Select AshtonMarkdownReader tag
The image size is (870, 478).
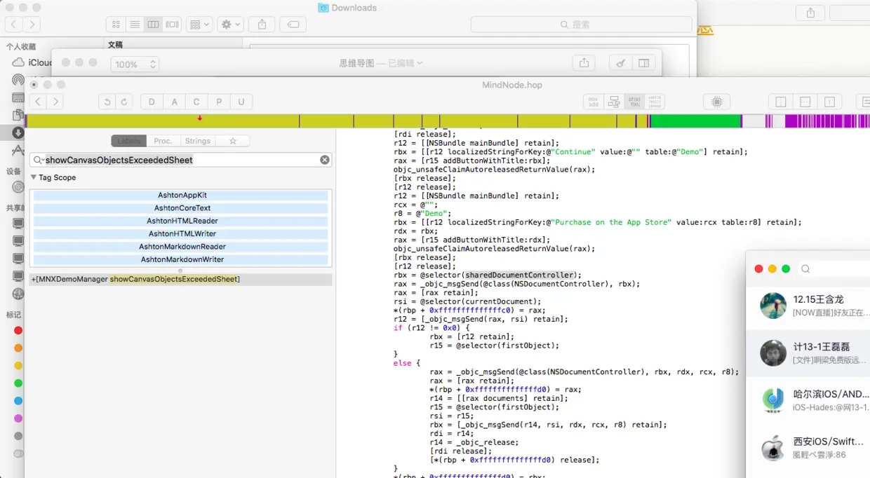pyautogui.click(x=181, y=246)
